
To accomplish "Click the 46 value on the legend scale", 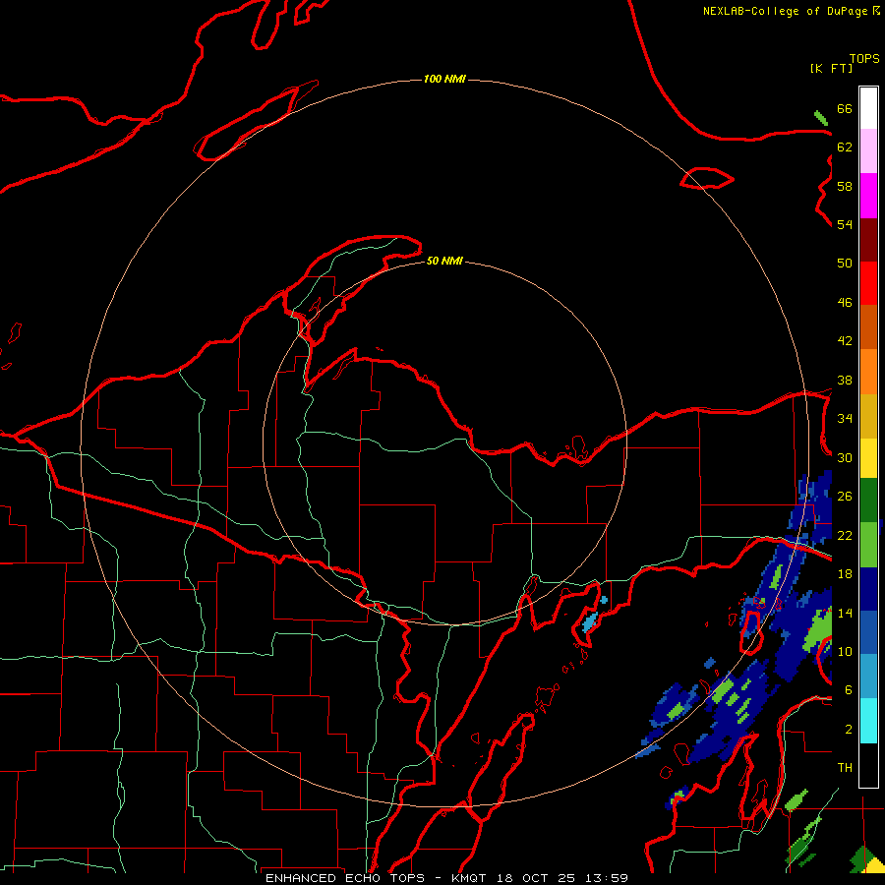I will 845,303.
